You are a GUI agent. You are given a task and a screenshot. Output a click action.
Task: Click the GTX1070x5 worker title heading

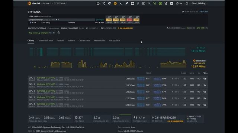(x=34, y=12)
